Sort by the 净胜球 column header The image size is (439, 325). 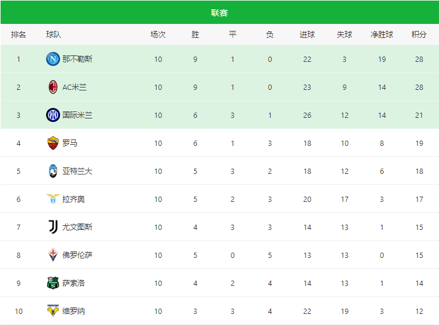point(382,34)
